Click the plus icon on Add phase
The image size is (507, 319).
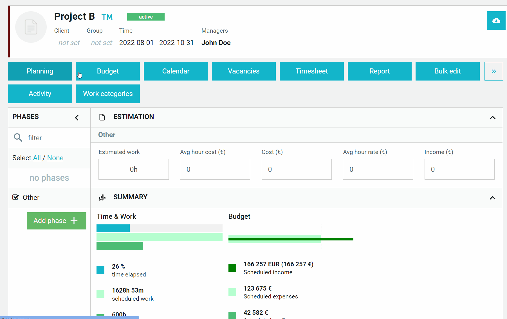click(74, 221)
